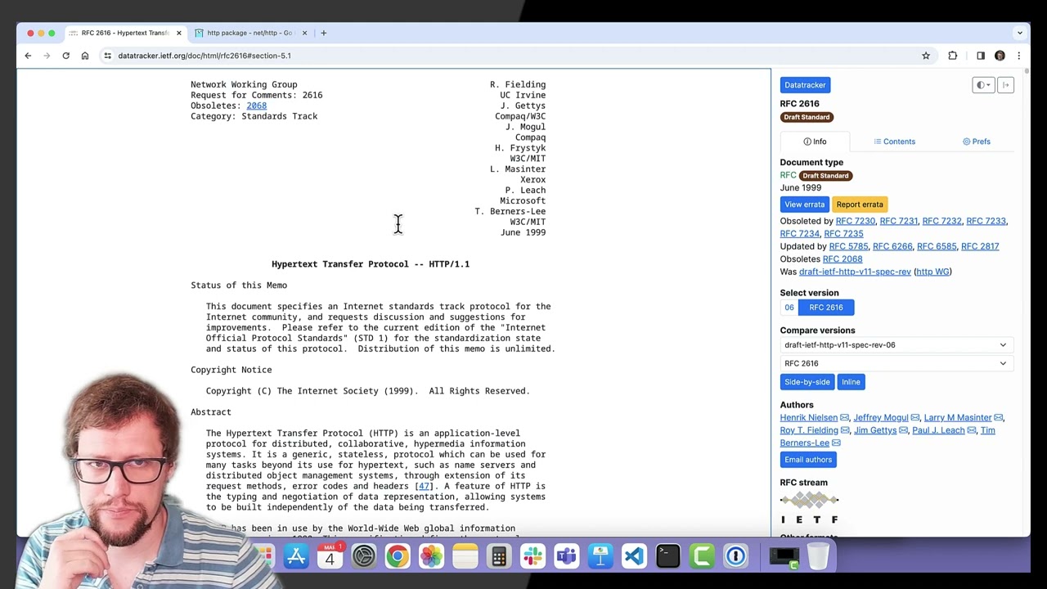Click the Report errata button

point(860,205)
